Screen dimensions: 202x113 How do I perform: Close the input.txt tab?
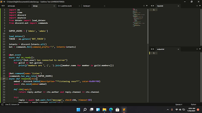coord(178,6)
